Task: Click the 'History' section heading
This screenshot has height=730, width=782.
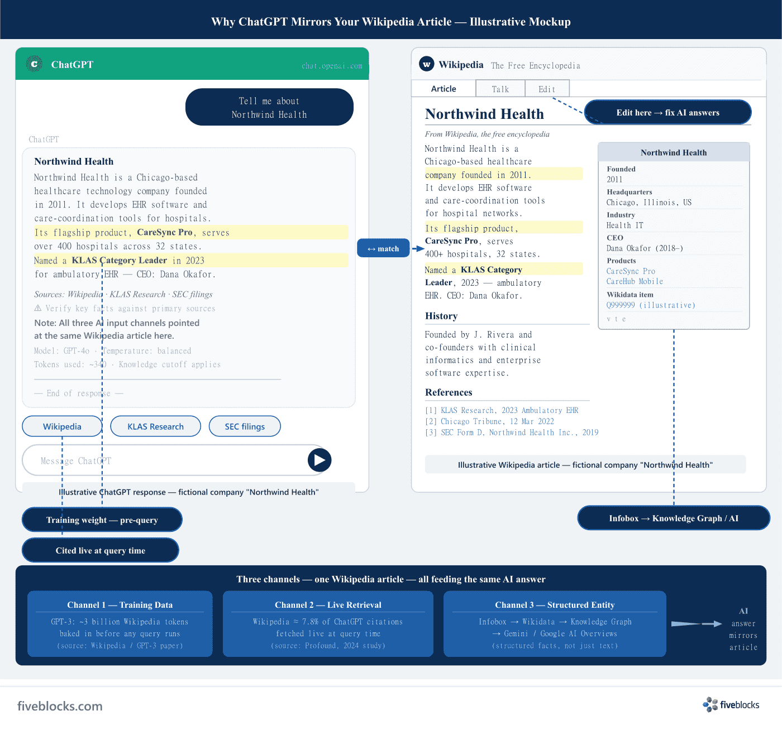Action: [441, 316]
